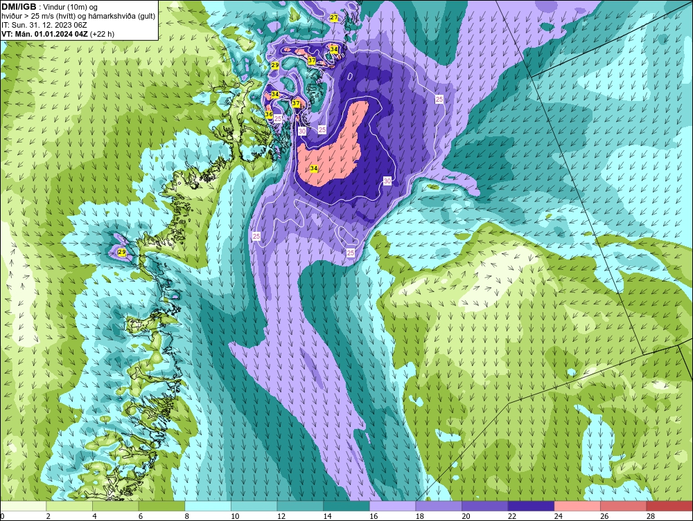
Task: Pick the 20–22 m/s violet swatch
Action: (485, 506)
